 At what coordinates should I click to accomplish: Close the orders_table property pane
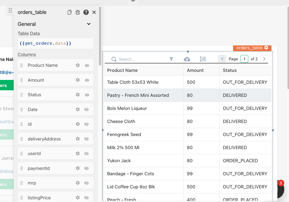tap(94, 12)
